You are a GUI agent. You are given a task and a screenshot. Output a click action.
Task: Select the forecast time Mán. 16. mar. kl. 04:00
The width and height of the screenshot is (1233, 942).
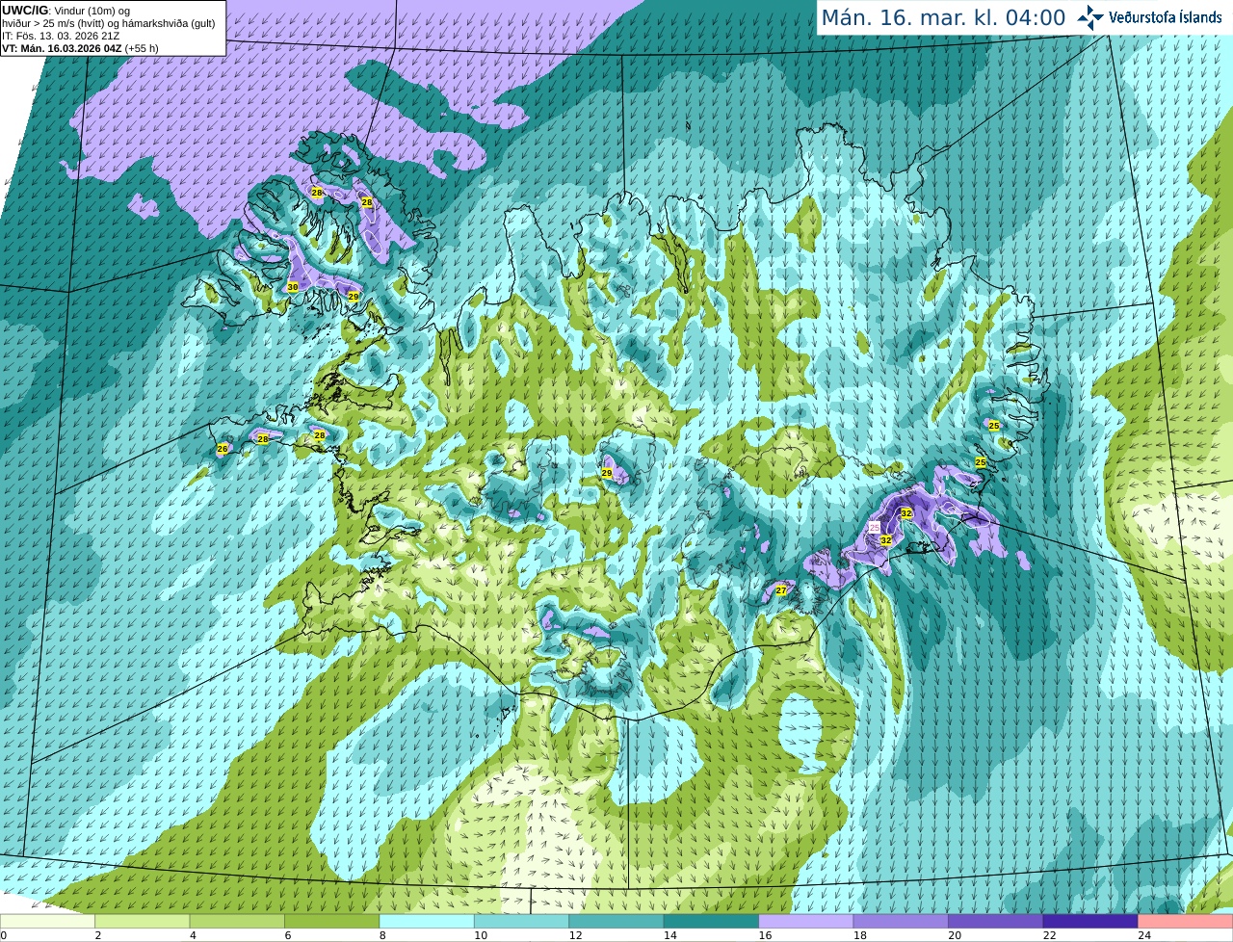(x=943, y=17)
